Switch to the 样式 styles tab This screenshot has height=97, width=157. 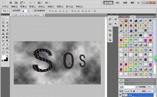pyautogui.click(x=133, y=17)
